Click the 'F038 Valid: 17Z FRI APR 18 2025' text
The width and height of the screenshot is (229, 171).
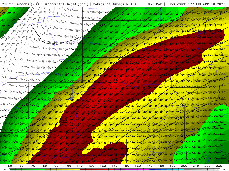pyautogui.click(x=196, y=4)
